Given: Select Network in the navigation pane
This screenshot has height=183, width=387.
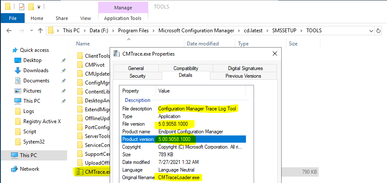Looking at the screenshot, I should (x=29, y=169).
